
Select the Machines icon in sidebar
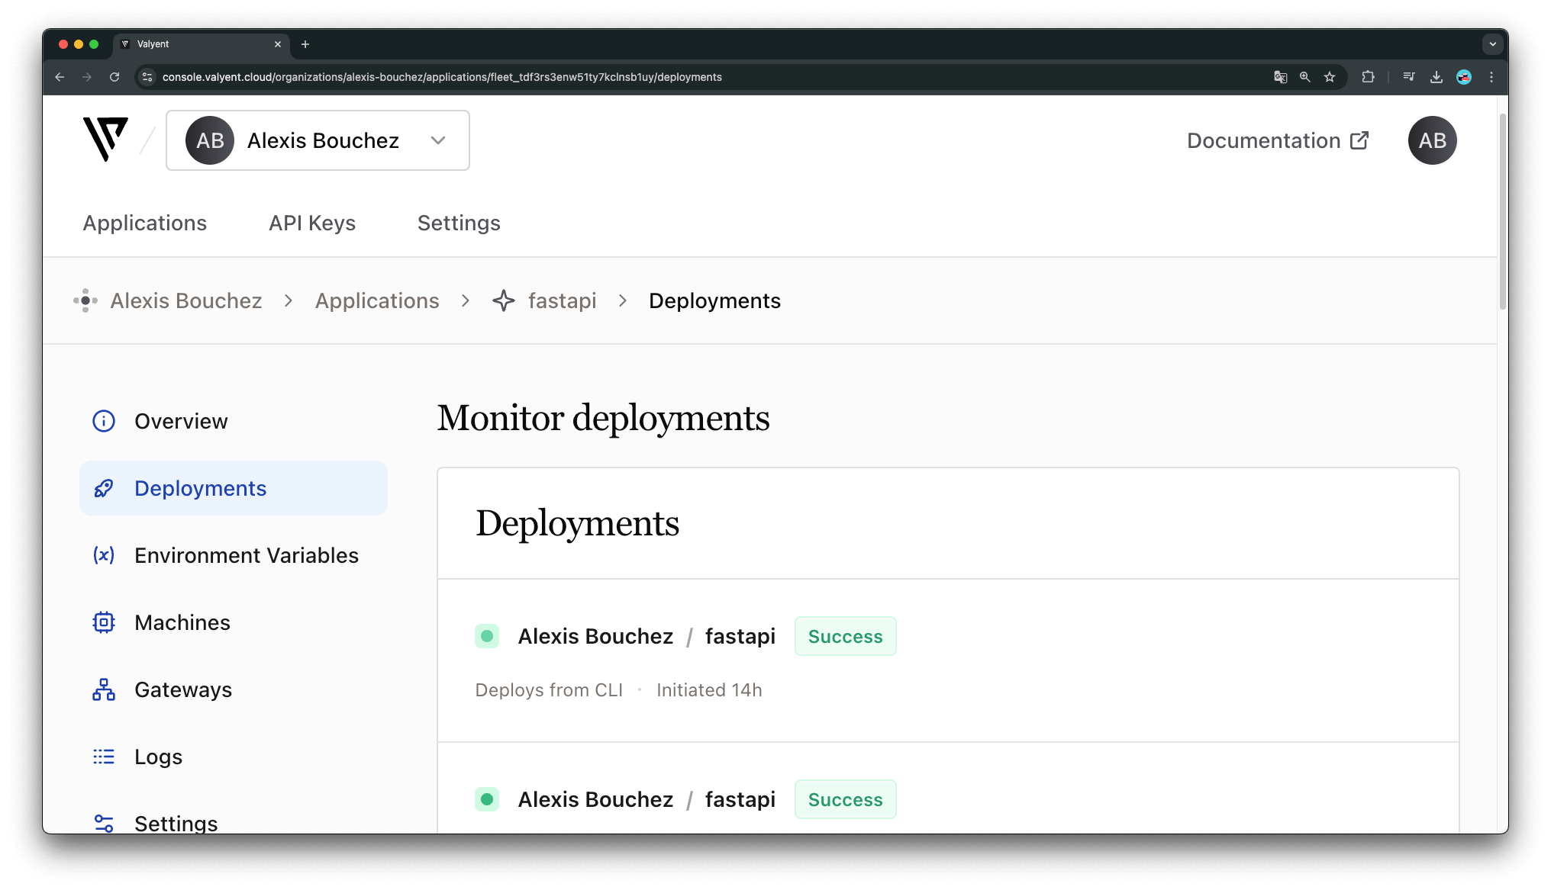tap(104, 622)
